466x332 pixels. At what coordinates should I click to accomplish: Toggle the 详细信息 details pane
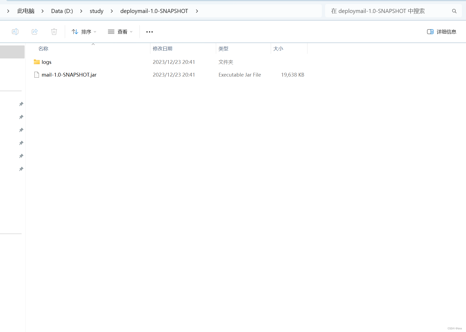click(442, 32)
